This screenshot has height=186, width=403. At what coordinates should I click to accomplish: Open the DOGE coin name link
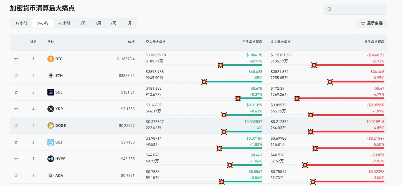click(60, 125)
